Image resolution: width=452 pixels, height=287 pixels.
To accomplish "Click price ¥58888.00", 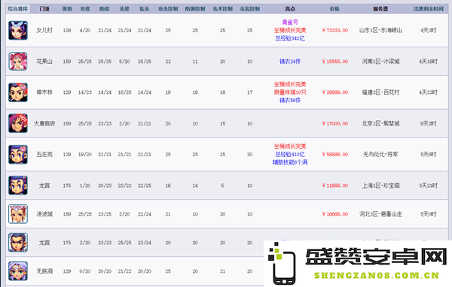I will 334,155.
